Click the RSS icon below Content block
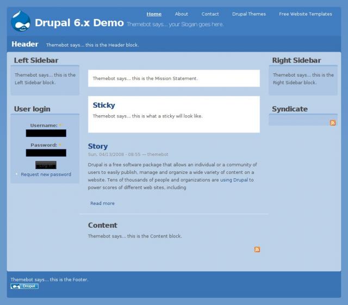The image size is (348, 305). 257,250
